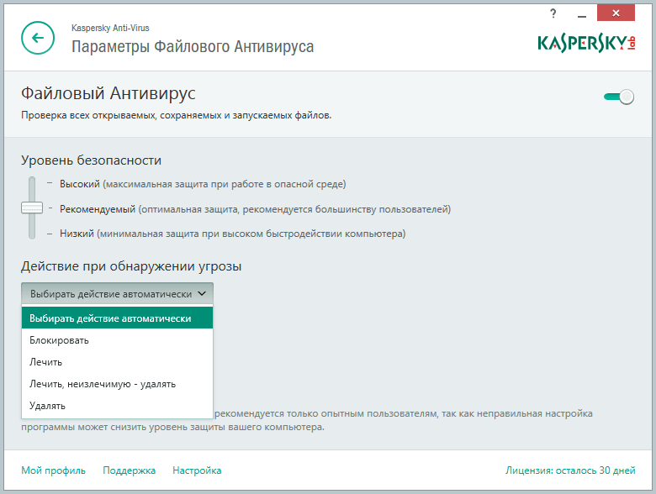Open the 'Настройка' link
The width and height of the screenshot is (656, 494).
(x=197, y=470)
